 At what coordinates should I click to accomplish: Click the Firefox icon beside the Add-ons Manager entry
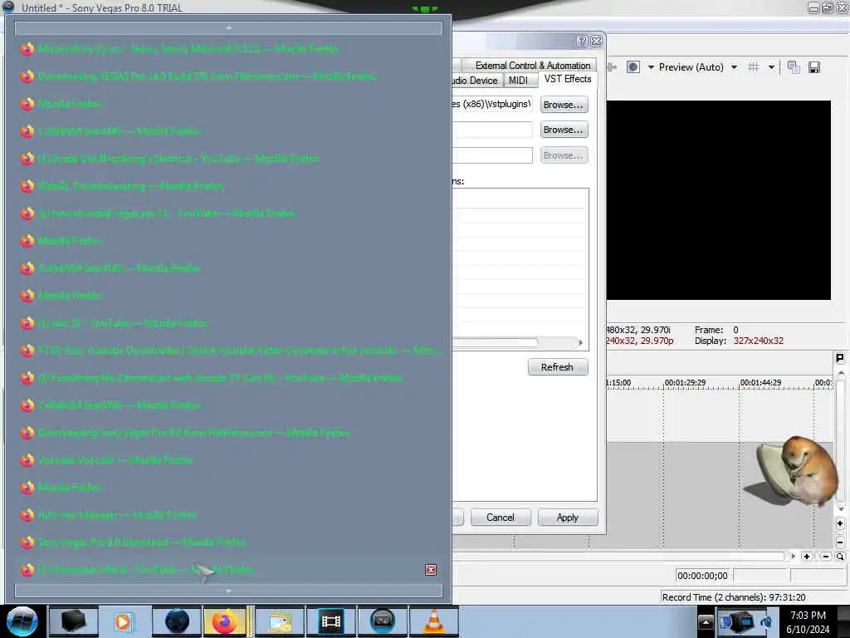(x=27, y=515)
